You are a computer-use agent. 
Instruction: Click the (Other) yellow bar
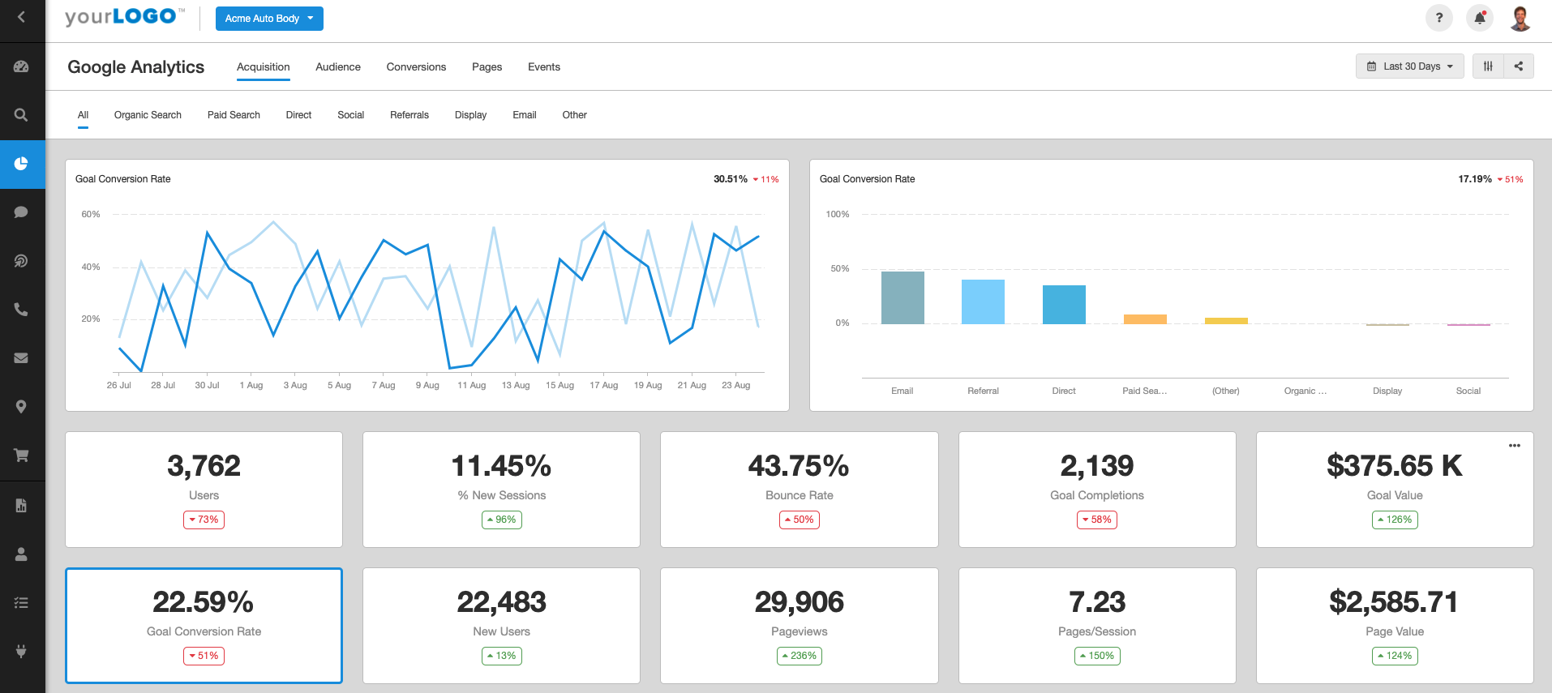click(x=1226, y=321)
